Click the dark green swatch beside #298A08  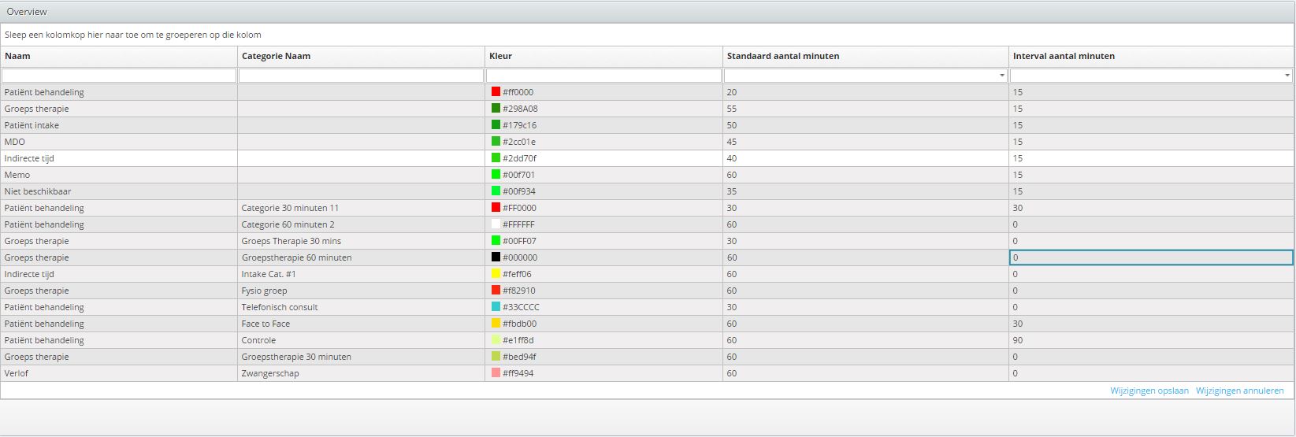click(x=496, y=109)
